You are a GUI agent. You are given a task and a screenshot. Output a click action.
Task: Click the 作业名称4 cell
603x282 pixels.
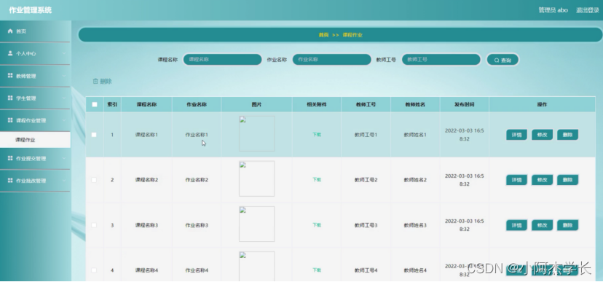pyautogui.click(x=197, y=270)
